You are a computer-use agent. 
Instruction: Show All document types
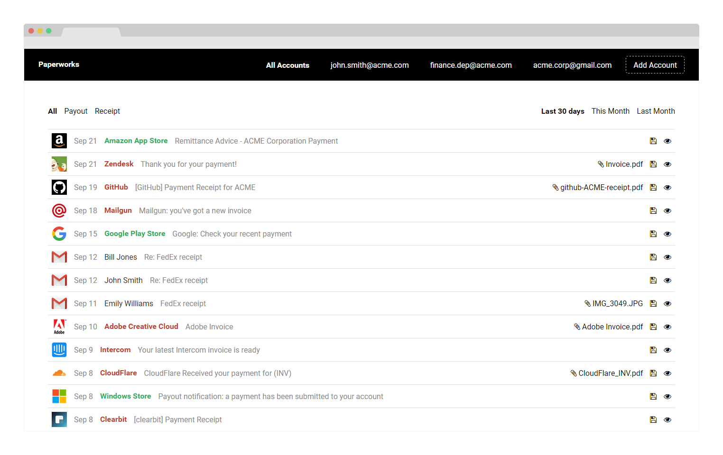click(x=52, y=111)
